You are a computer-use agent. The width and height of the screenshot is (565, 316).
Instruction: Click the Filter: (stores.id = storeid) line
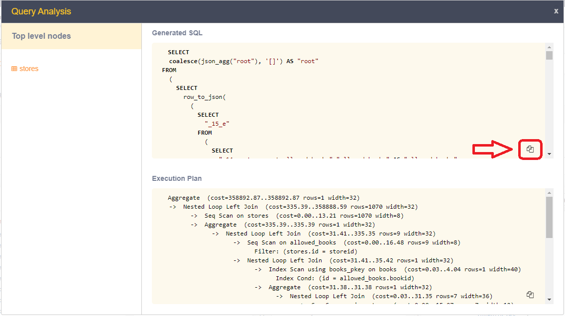(306, 251)
